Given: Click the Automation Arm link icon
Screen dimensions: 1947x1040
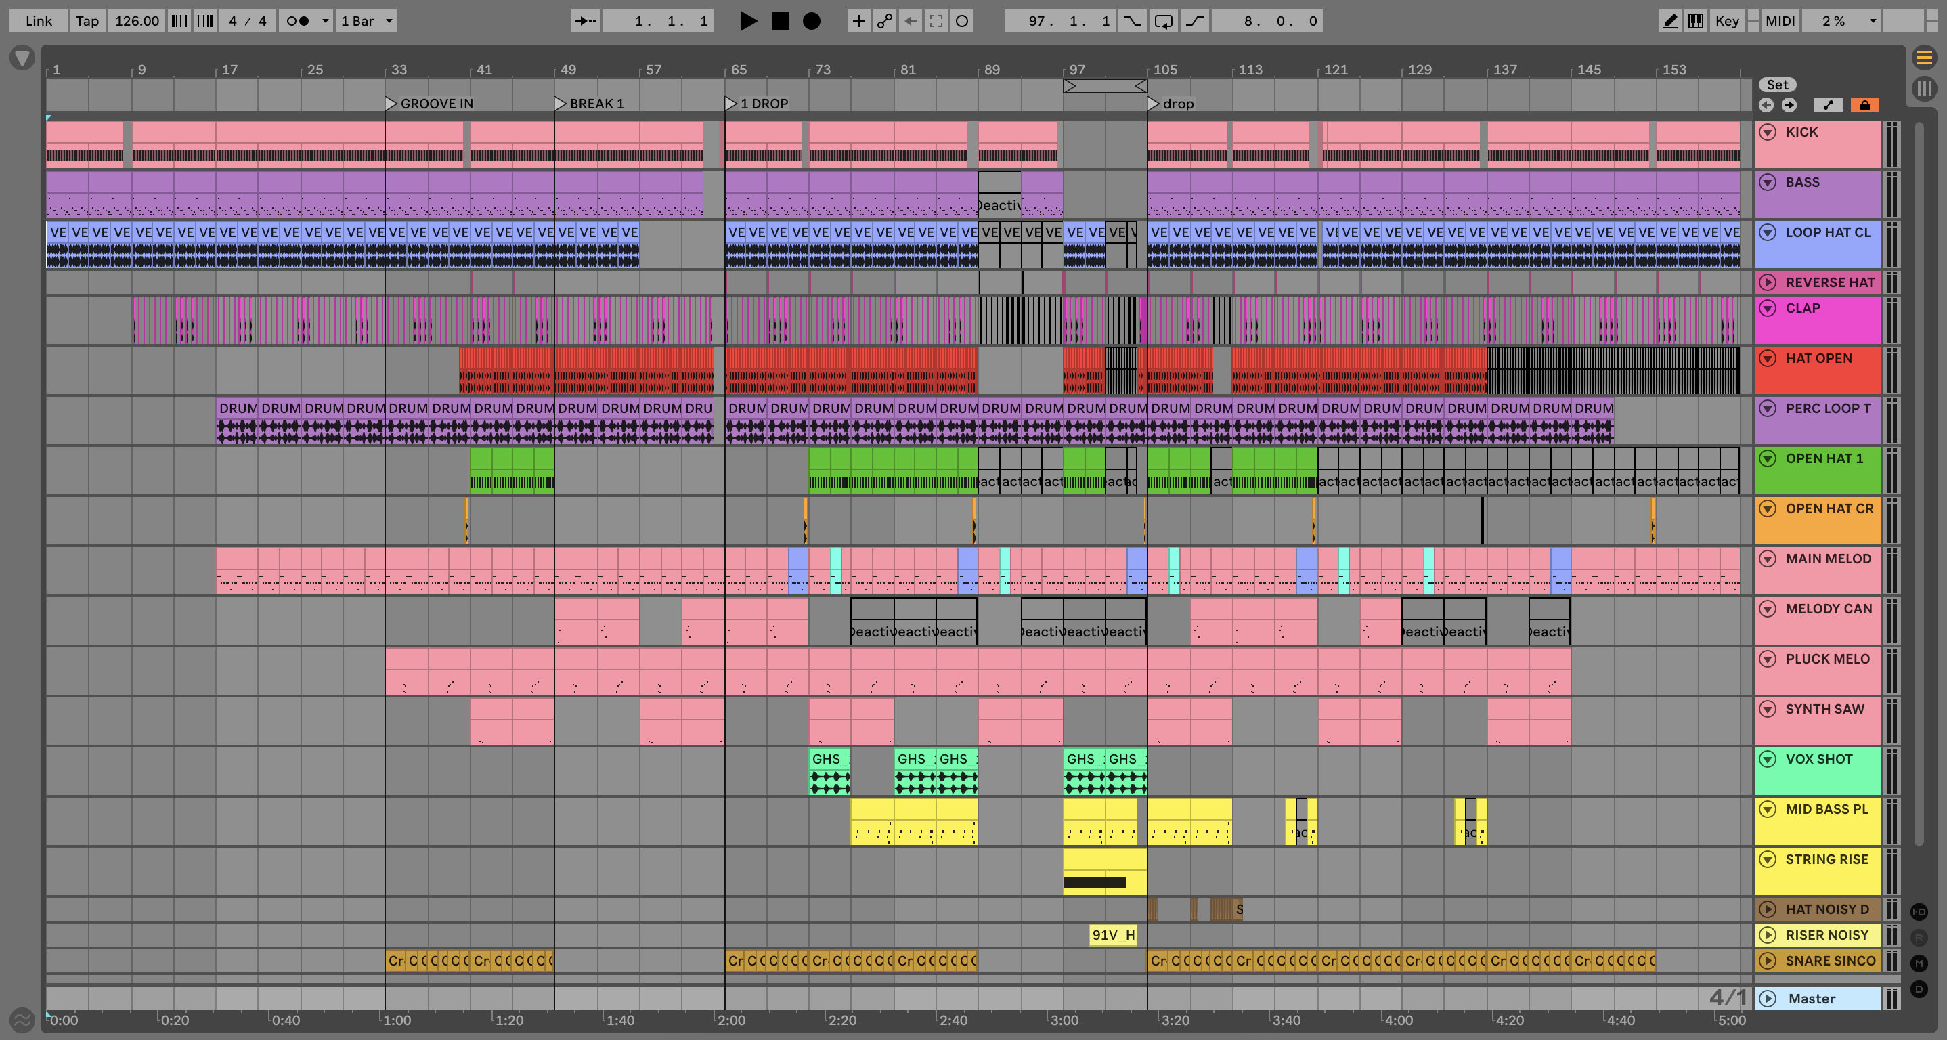Looking at the screenshot, I should pos(884,21).
